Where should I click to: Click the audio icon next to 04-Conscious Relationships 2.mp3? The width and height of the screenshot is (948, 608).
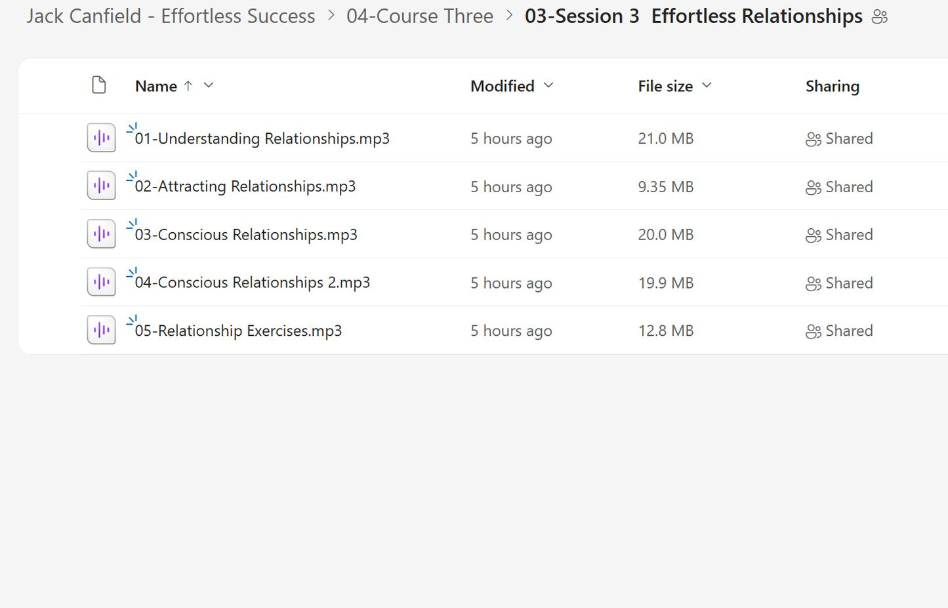(100, 281)
